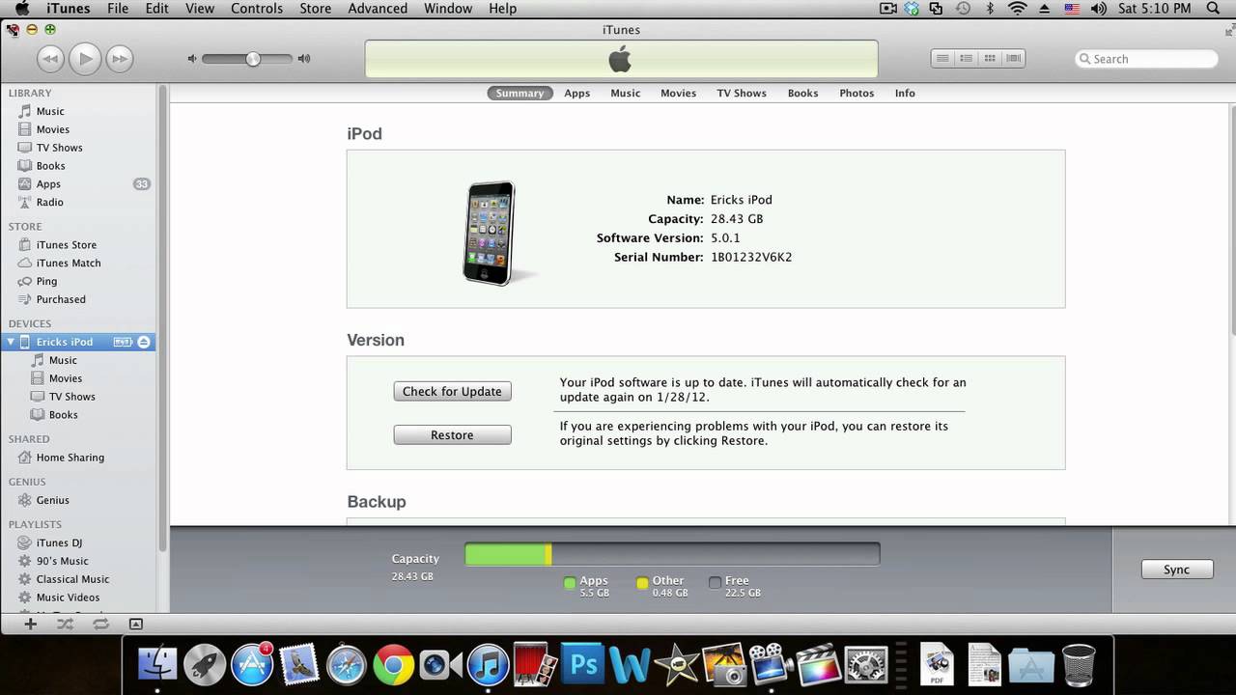Open the Store menu
Image resolution: width=1236 pixels, height=695 pixels.
[316, 9]
